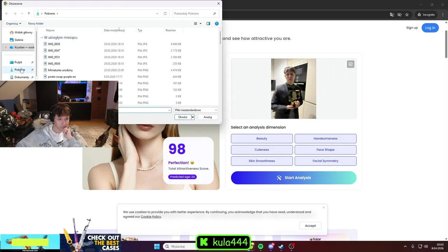Accept the cookie policy
This screenshot has width=448, height=252.
[x=310, y=226]
